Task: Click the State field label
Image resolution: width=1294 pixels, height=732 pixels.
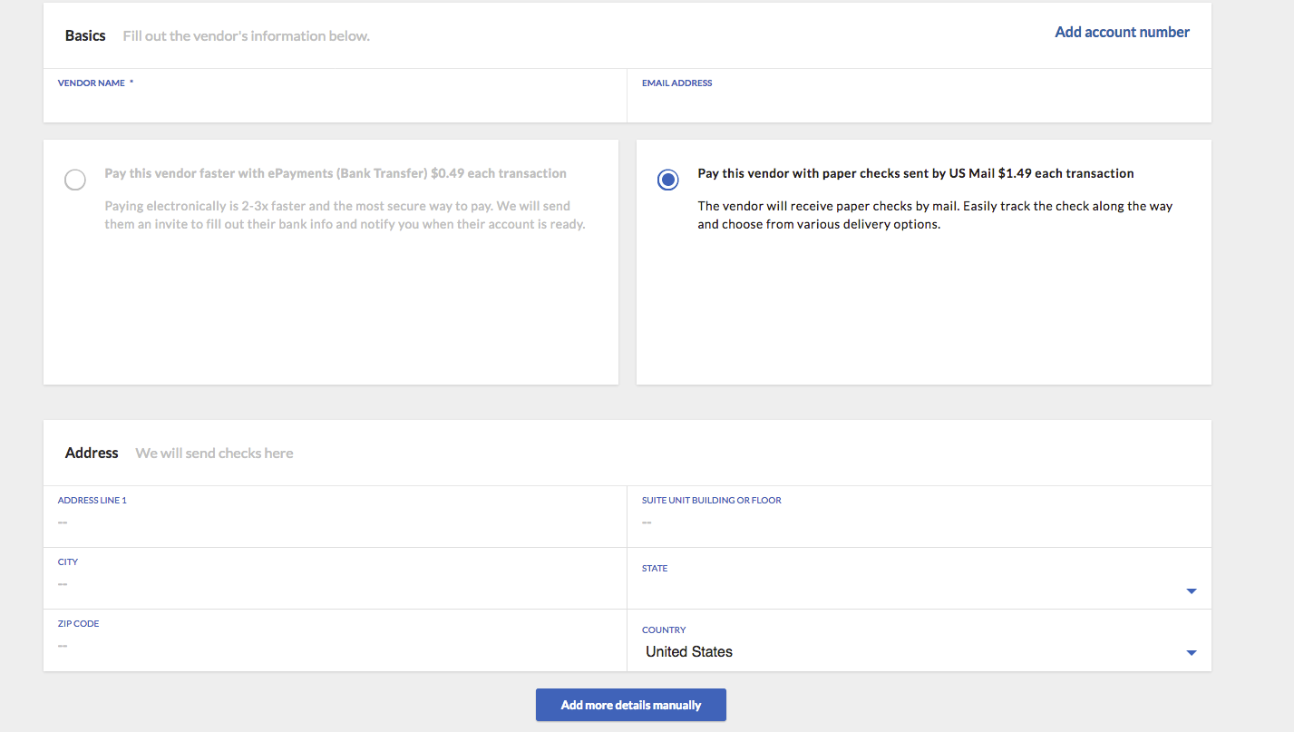Action: pos(655,569)
